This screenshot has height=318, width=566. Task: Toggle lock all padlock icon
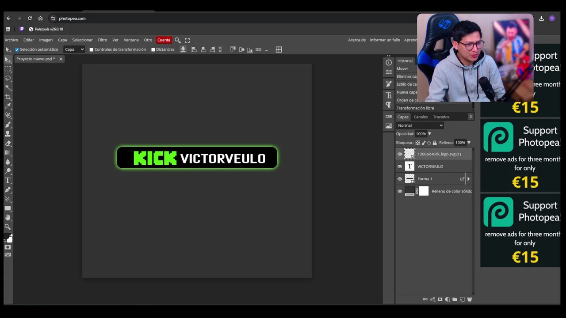click(x=435, y=143)
